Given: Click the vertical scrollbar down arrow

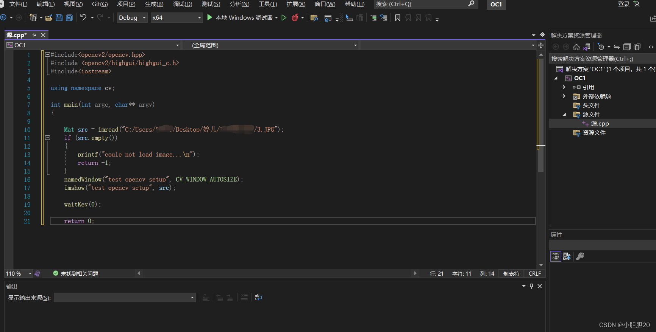Looking at the screenshot, I should tap(541, 265).
